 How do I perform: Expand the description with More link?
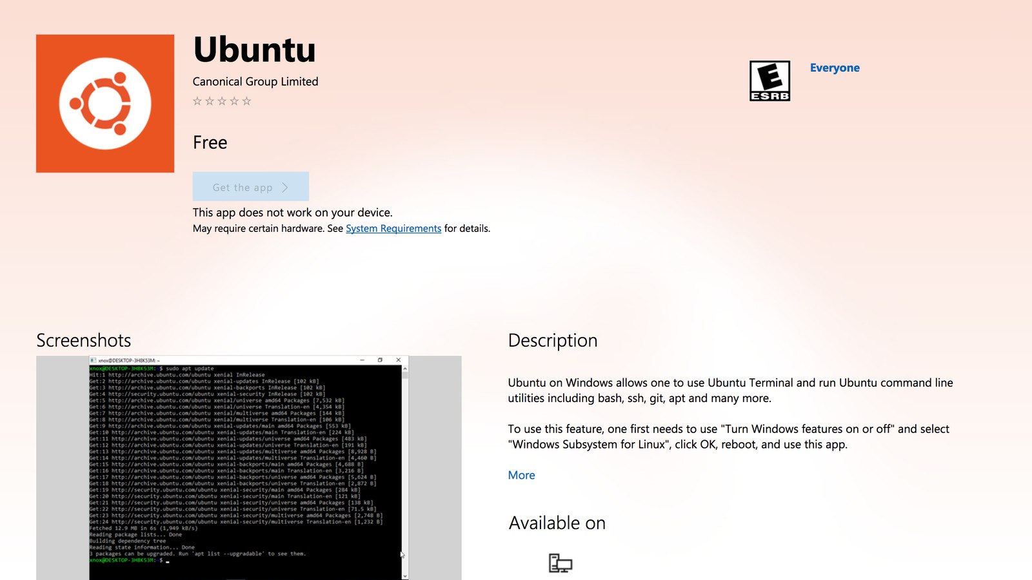(521, 475)
